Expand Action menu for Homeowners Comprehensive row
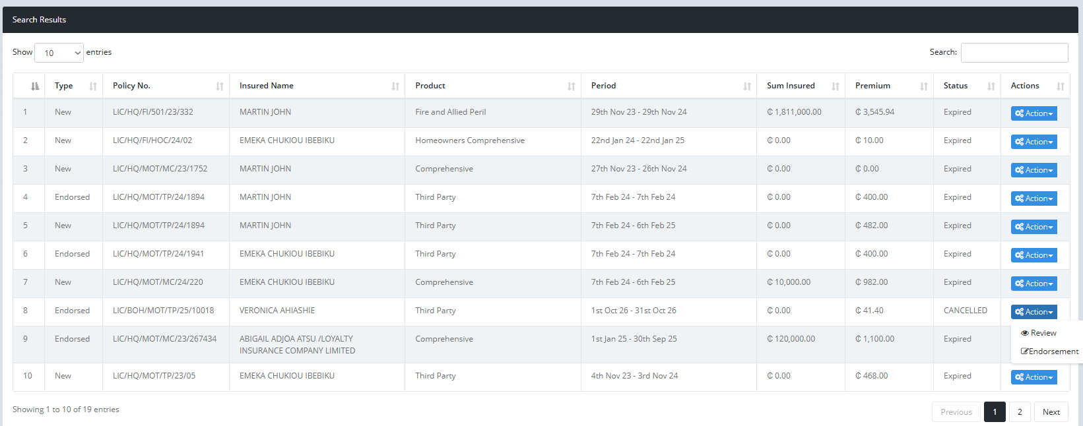The image size is (1083, 426). click(x=1034, y=142)
